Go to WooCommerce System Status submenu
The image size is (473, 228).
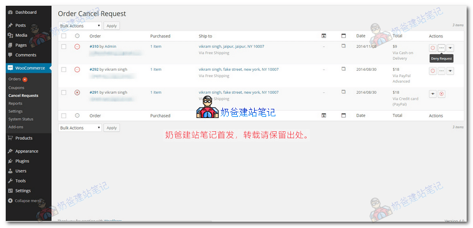21,119
